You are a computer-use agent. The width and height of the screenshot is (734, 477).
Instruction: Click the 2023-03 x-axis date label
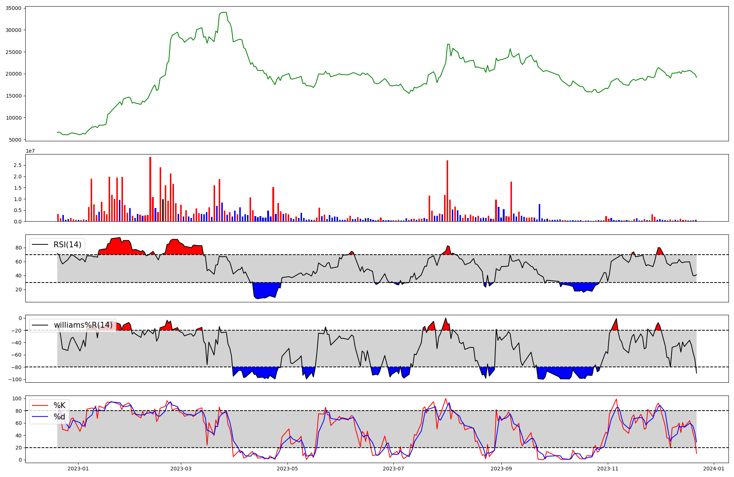[181, 469]
